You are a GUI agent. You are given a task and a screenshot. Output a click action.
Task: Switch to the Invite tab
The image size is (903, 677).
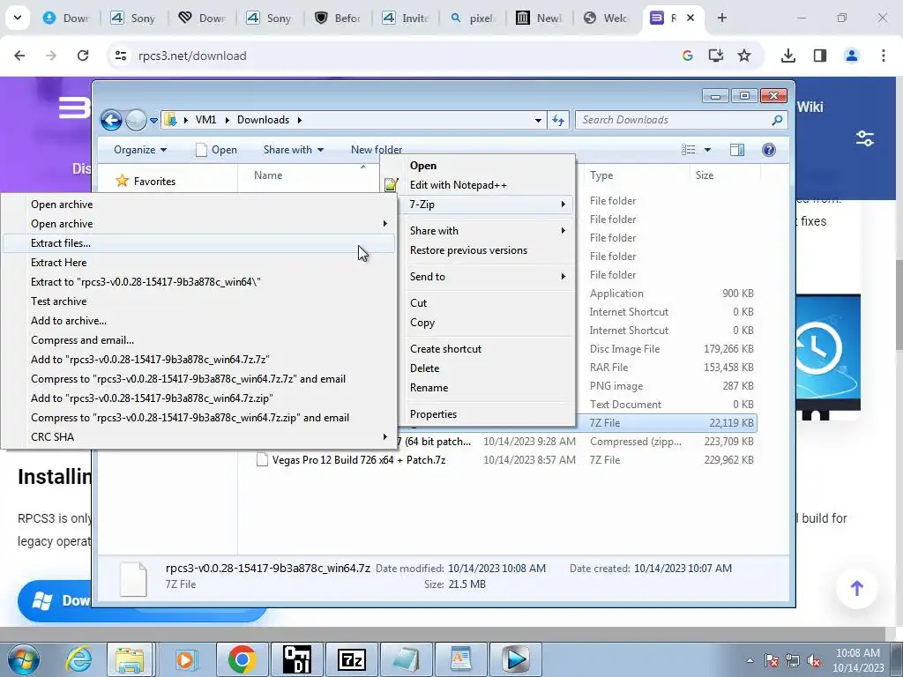(x=406, y=18)
